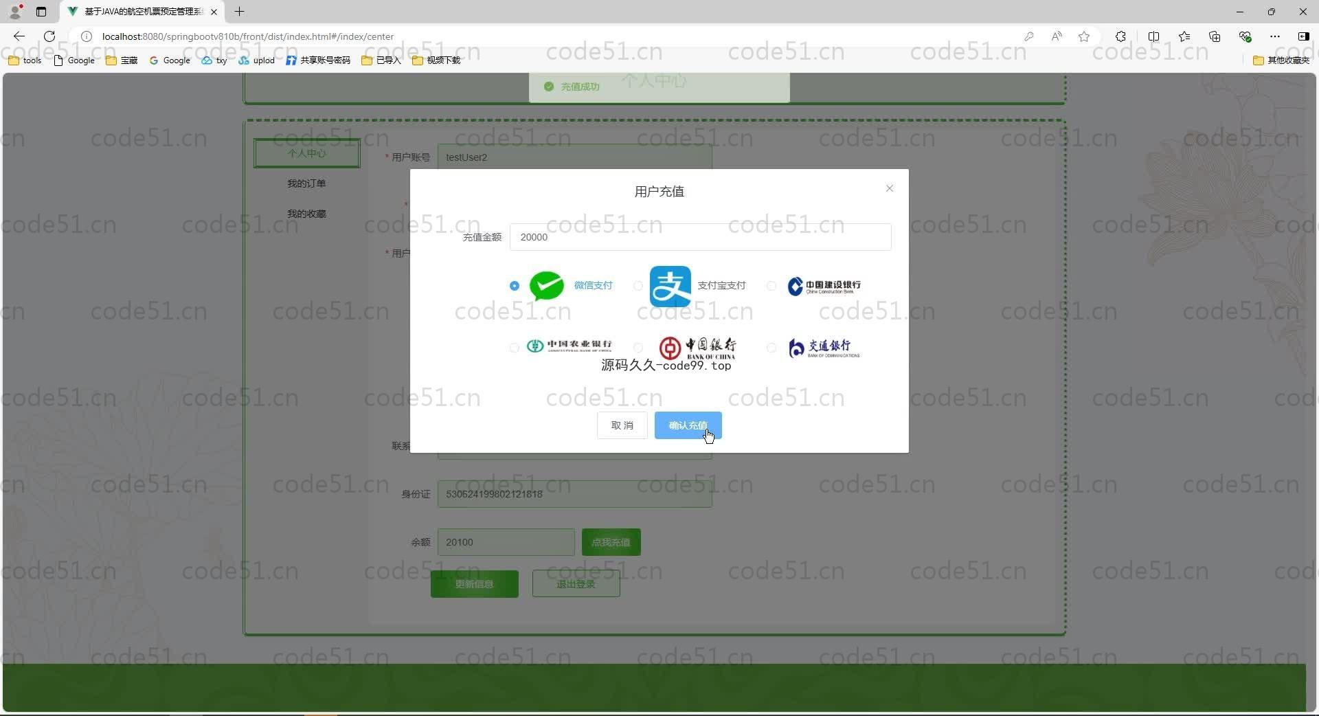Open the 已导入 bookmark folder
The width and height of the screenshot is (1319, 716).
coord(381,60)
